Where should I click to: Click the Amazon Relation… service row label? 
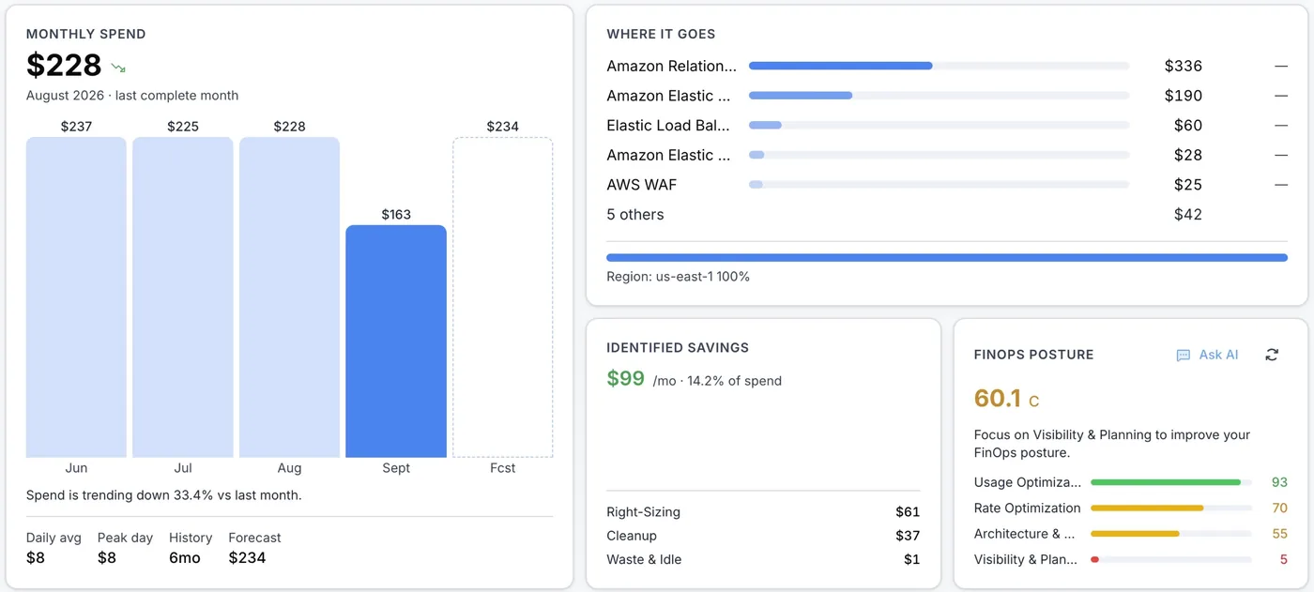(x=671, y=66)
